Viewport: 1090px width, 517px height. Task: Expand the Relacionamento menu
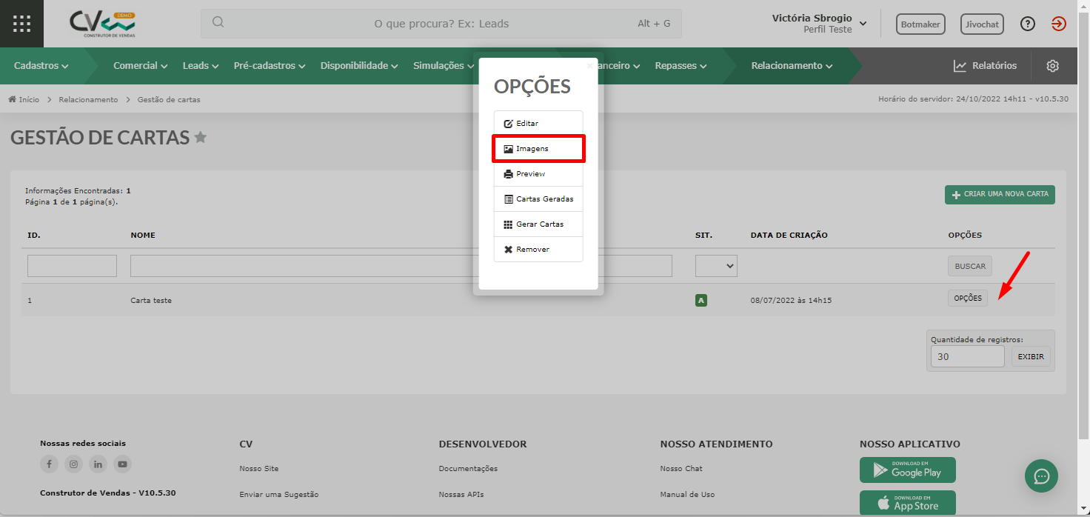[x=792, y=66]
